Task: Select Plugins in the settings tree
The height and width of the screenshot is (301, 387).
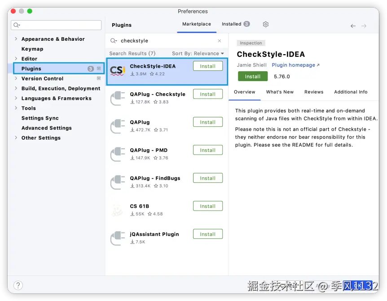Action: (x=59, y=69)
